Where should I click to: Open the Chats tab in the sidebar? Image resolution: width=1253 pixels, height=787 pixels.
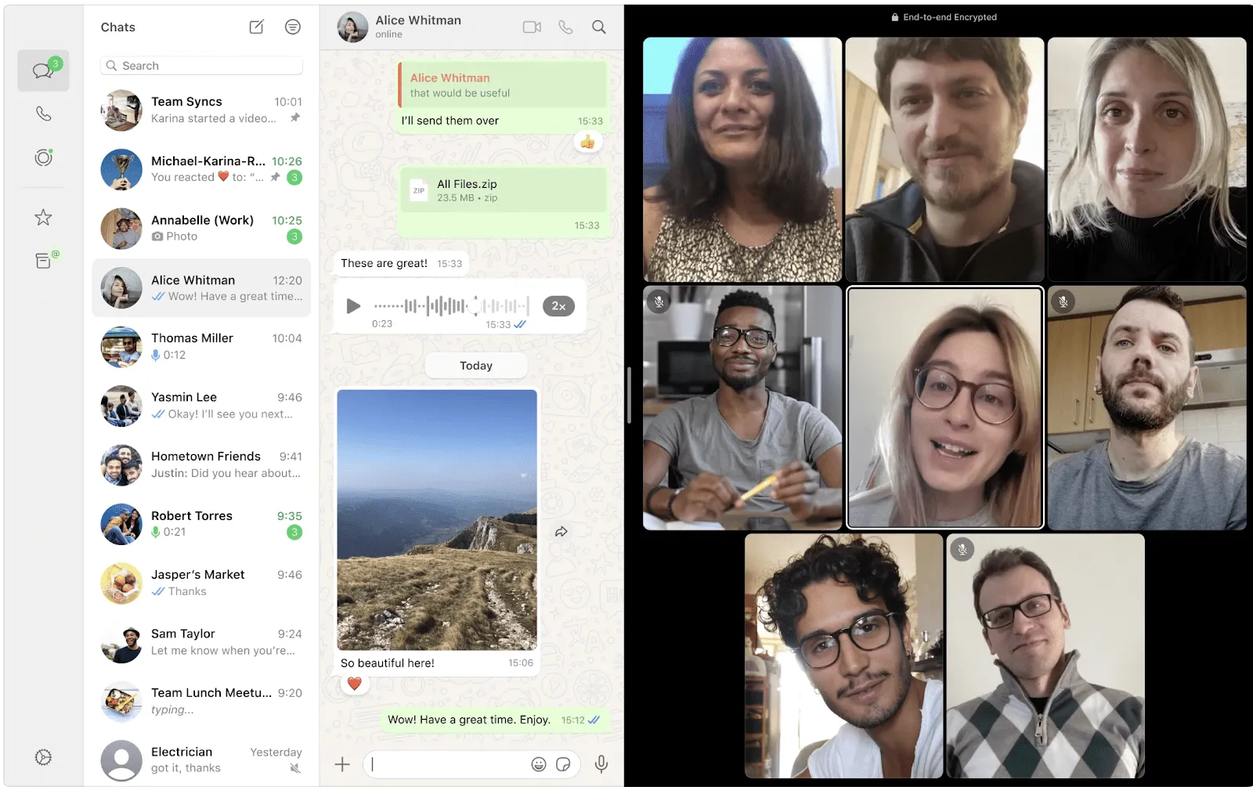pos(43,70)
